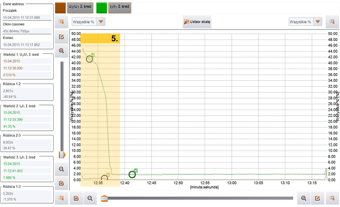Image resolution: width=340 pixels, height=207 pixels.
Task: Click the edit icon beside bottom-right zoom tool
Action: (318, 198)
